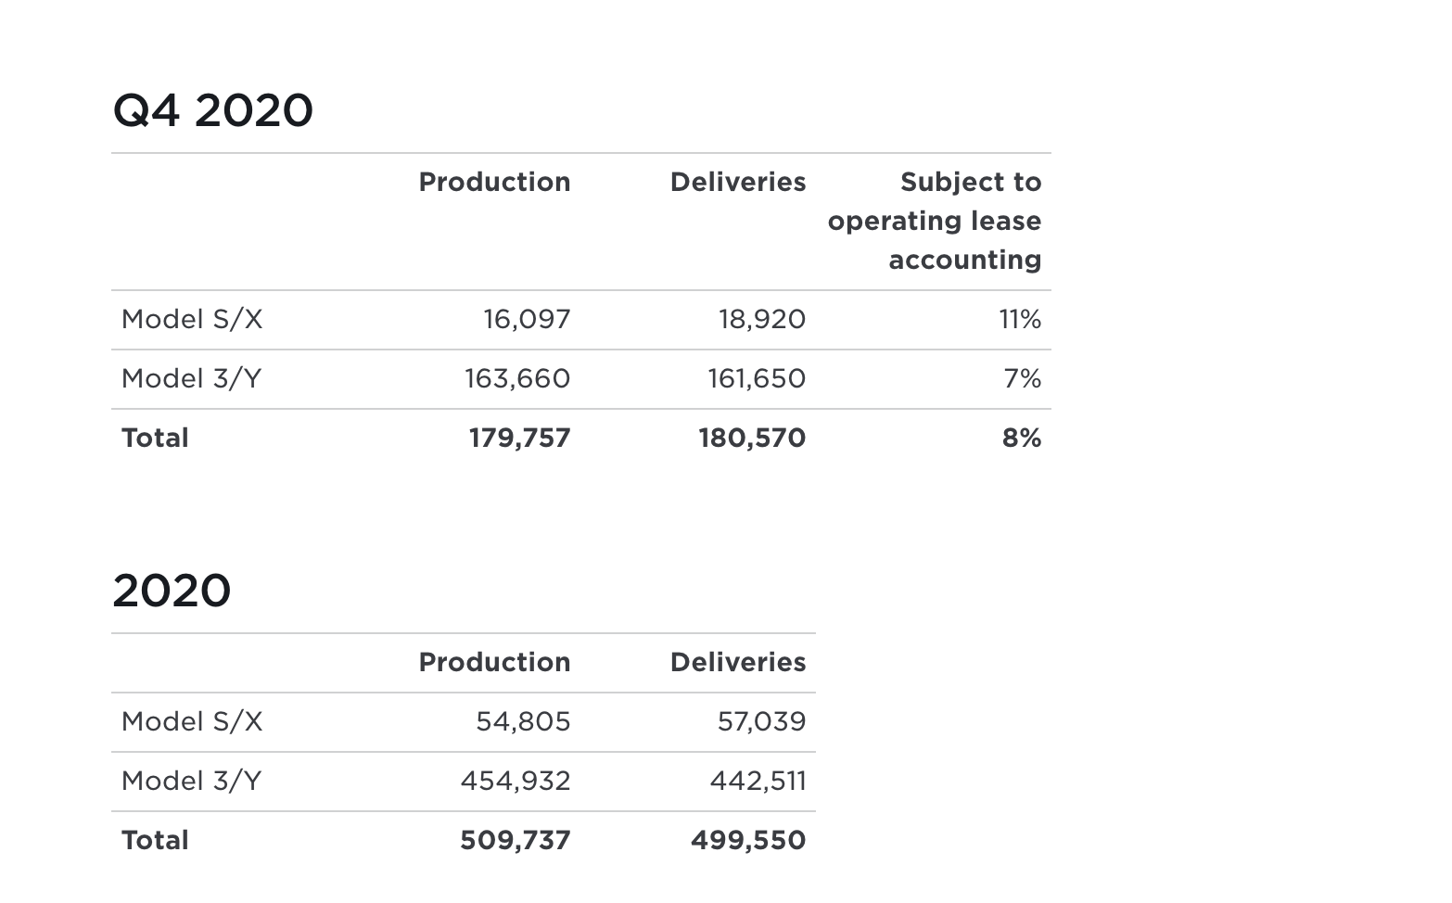Select the annual total production value 509,737
Screen dimensions: 1452x903
pos(516,841)
